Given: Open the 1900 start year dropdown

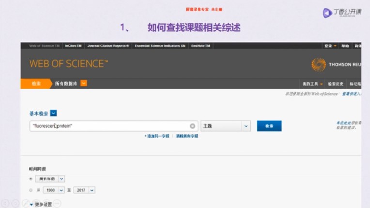Looking at the screenshot, I should 54,190.
